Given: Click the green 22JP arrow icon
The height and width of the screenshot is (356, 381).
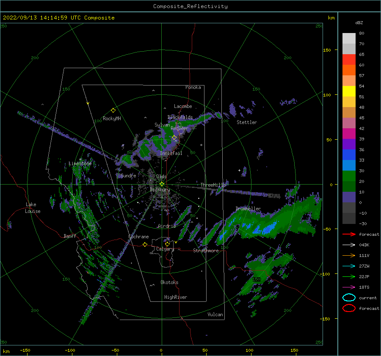Looking at the screenshot, I should 349,276.
